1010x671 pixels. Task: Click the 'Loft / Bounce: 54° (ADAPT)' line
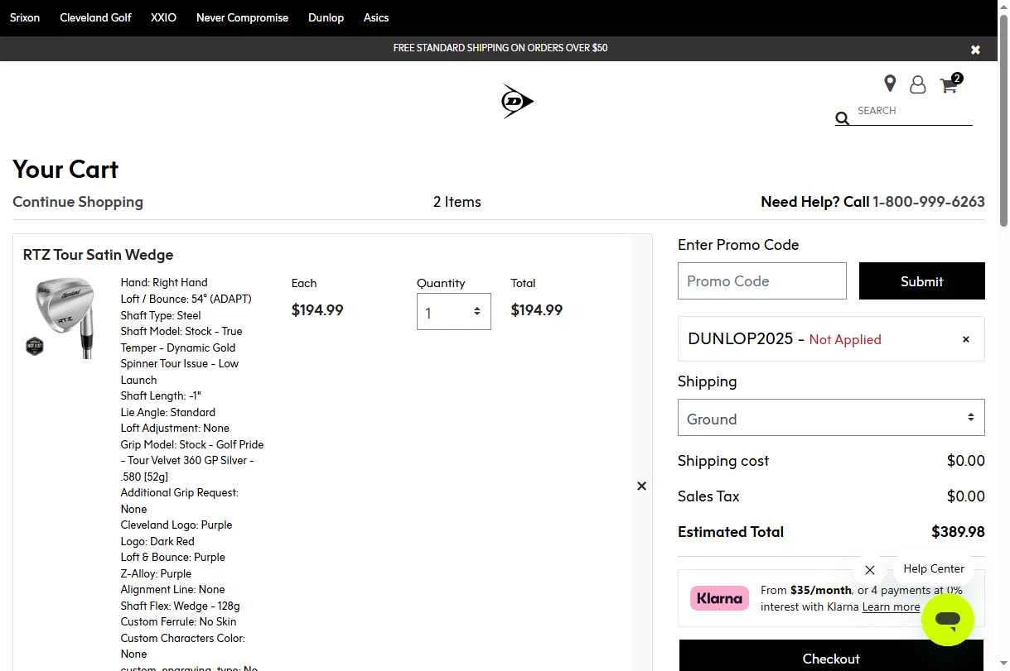click(x=186, y=299)
